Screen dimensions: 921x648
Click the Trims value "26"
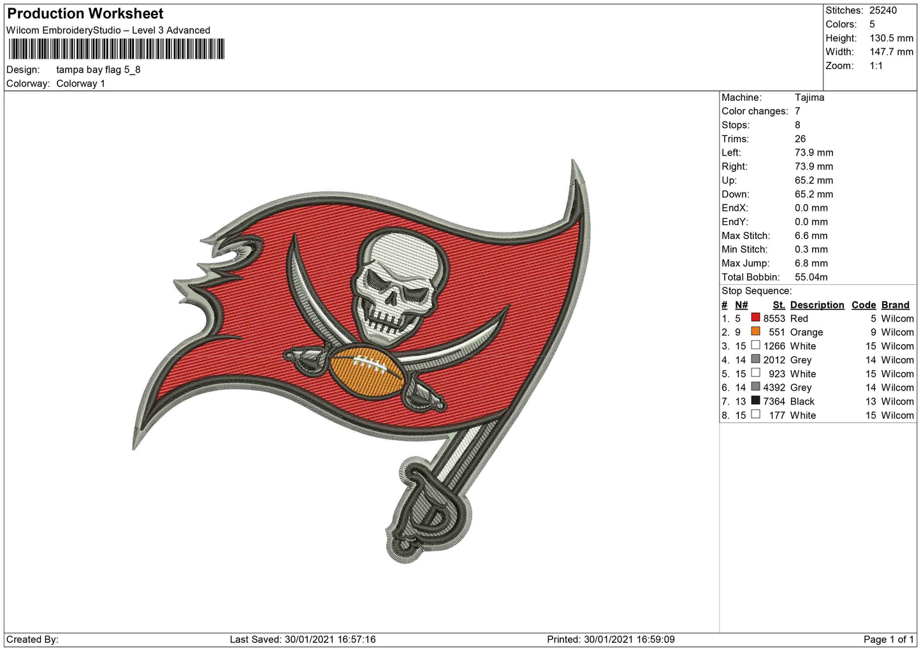click(x=801, y=139)
